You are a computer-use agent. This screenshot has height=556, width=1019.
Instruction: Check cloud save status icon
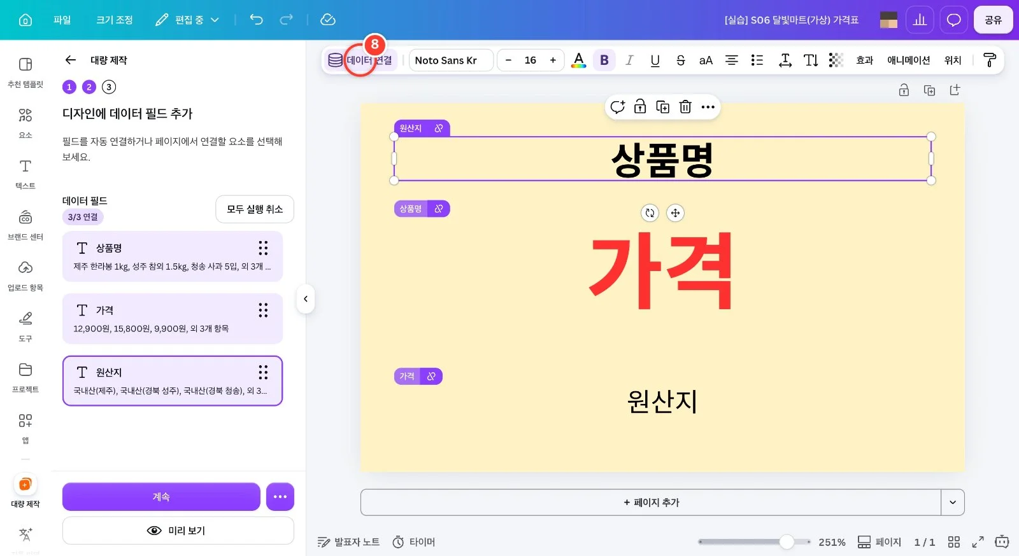(328, 20)
